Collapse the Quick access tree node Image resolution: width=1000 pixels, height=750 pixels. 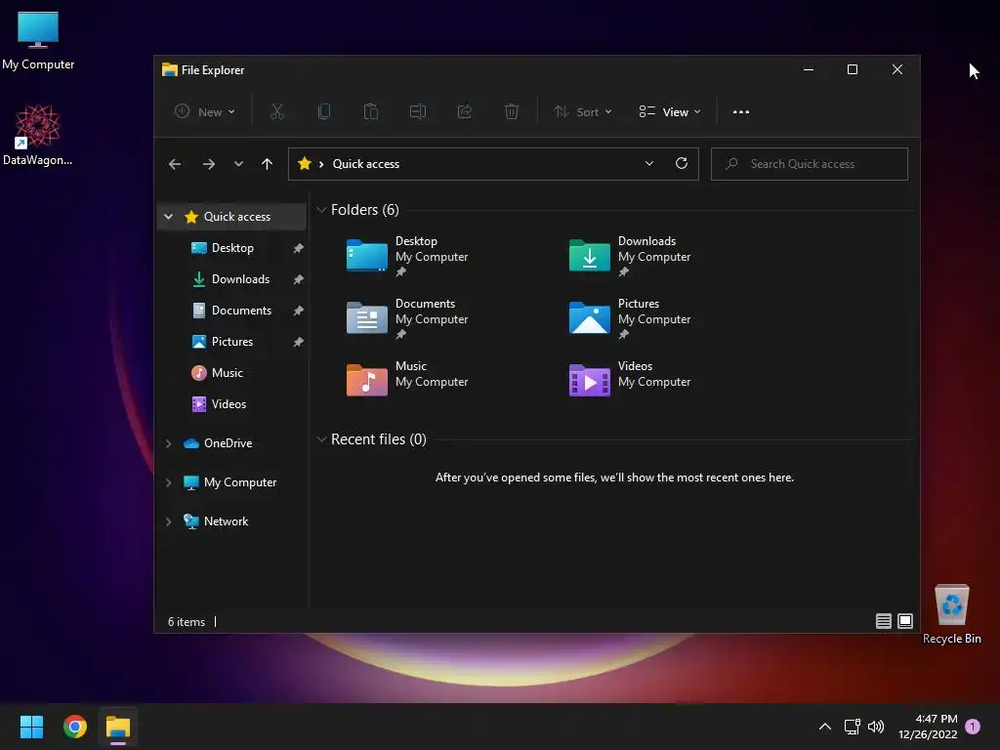[168, 217]
